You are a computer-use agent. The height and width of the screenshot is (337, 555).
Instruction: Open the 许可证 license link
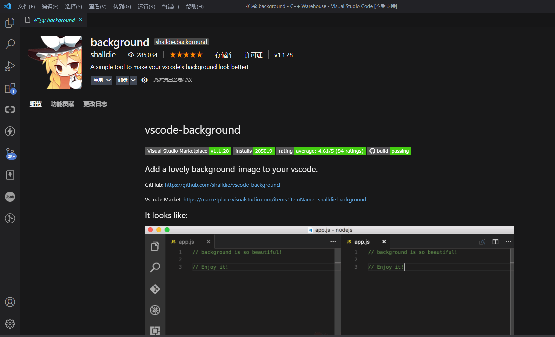[254, 55]
